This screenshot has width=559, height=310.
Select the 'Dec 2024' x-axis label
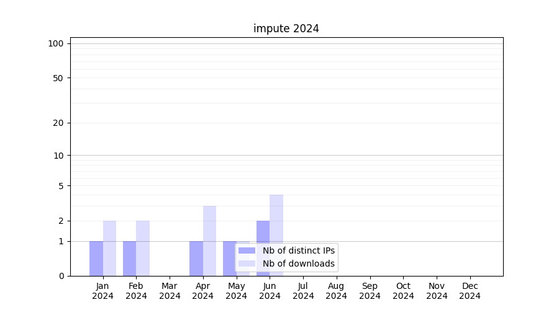tap(470, 291)
